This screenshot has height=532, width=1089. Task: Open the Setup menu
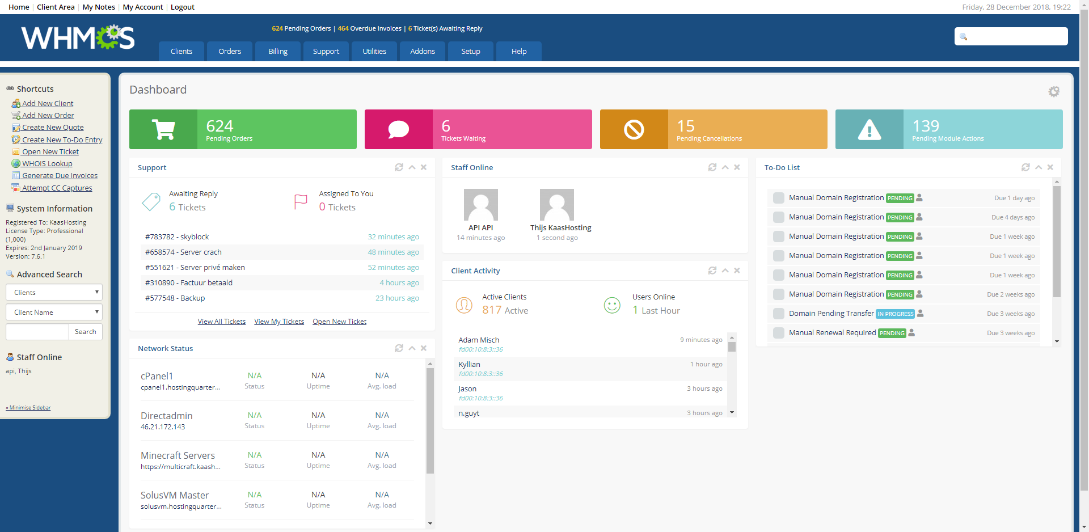click(x=470, y=51)
